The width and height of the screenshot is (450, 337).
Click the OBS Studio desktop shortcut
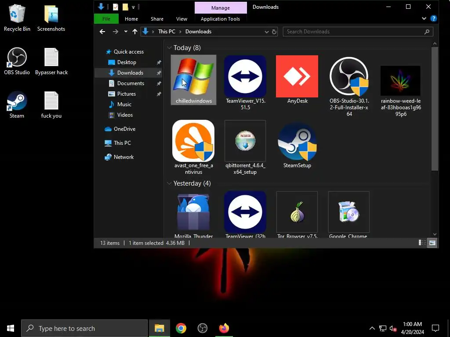[x=17, y=61]
